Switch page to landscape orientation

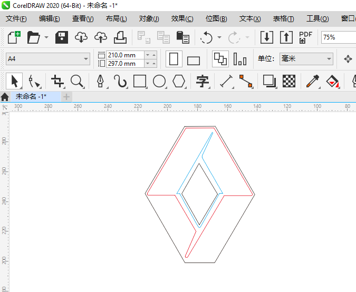point(194,60)
